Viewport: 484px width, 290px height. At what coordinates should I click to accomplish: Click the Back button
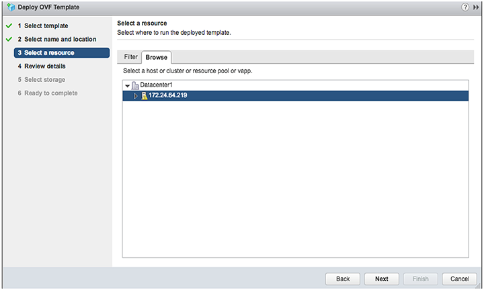click(343, 279)
